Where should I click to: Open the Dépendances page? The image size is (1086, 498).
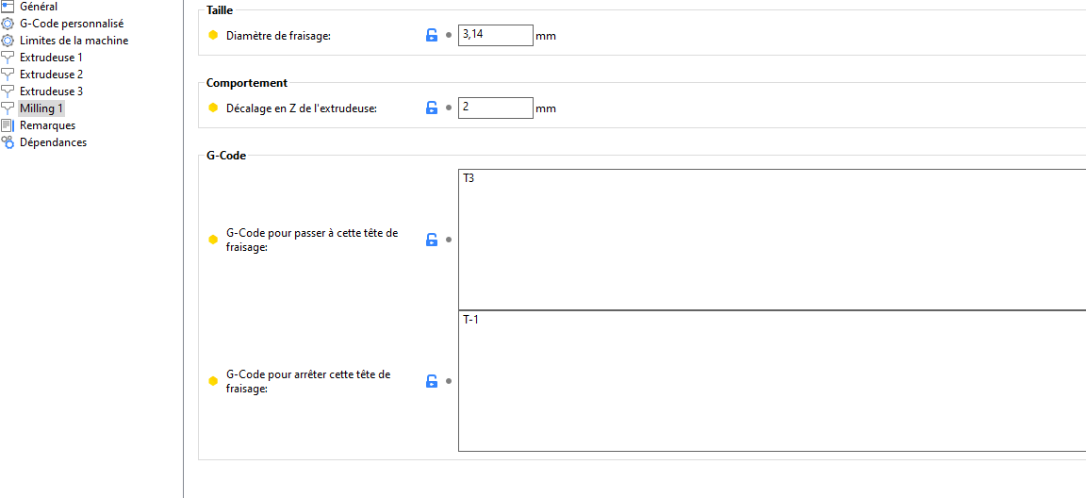coord(54,142)
